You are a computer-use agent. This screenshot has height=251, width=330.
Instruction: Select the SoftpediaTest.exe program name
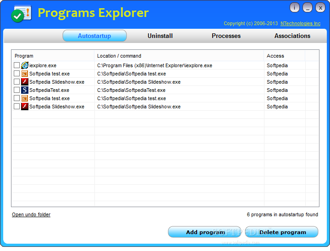click(x=49, y=90)
